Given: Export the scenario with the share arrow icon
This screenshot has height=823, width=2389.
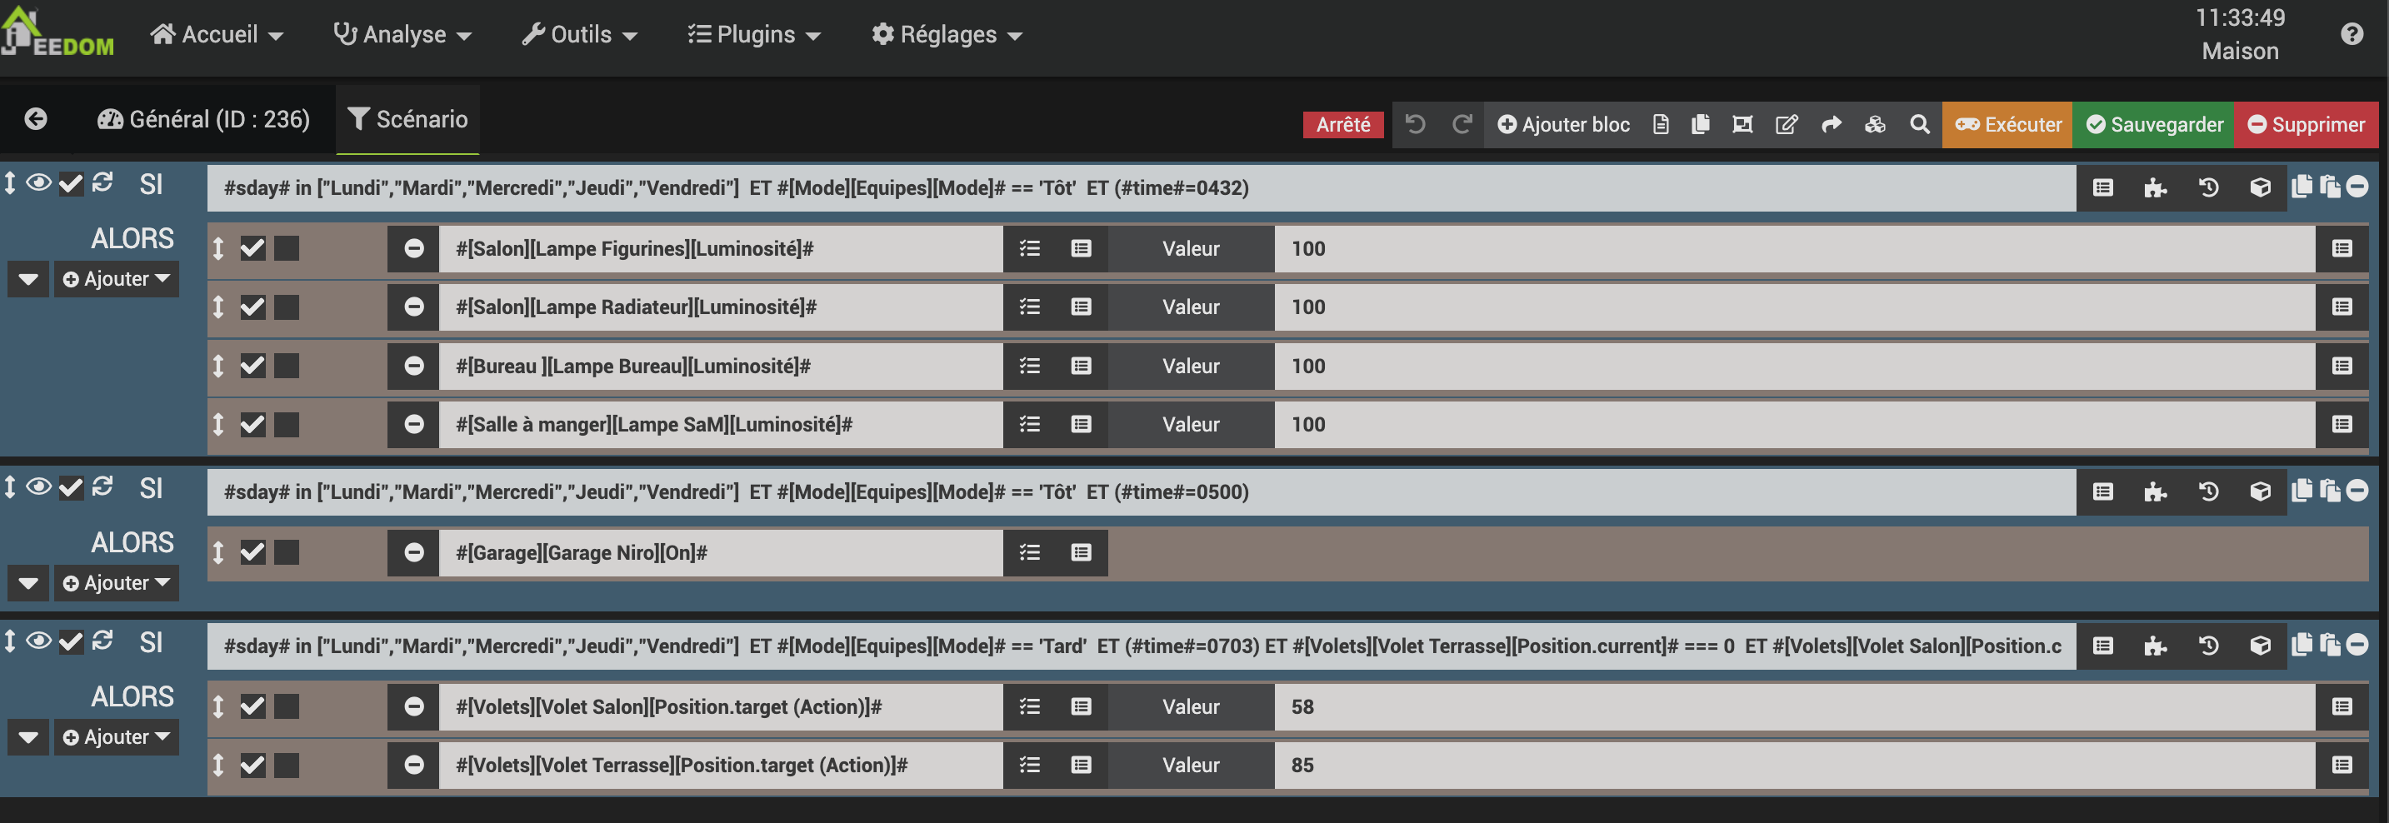Looking at the screenshot, I should [x=1831, y=124].
